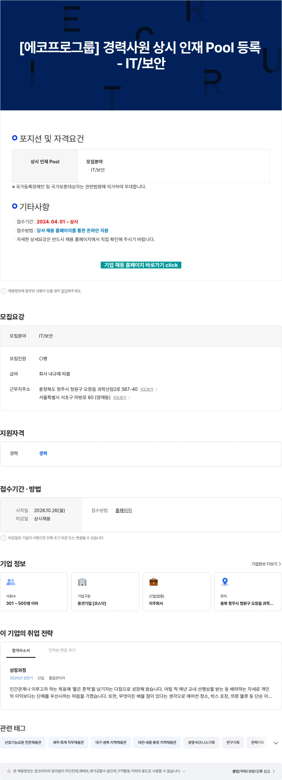Click the 회사 내규에 따름 salary value

point(54,374)
